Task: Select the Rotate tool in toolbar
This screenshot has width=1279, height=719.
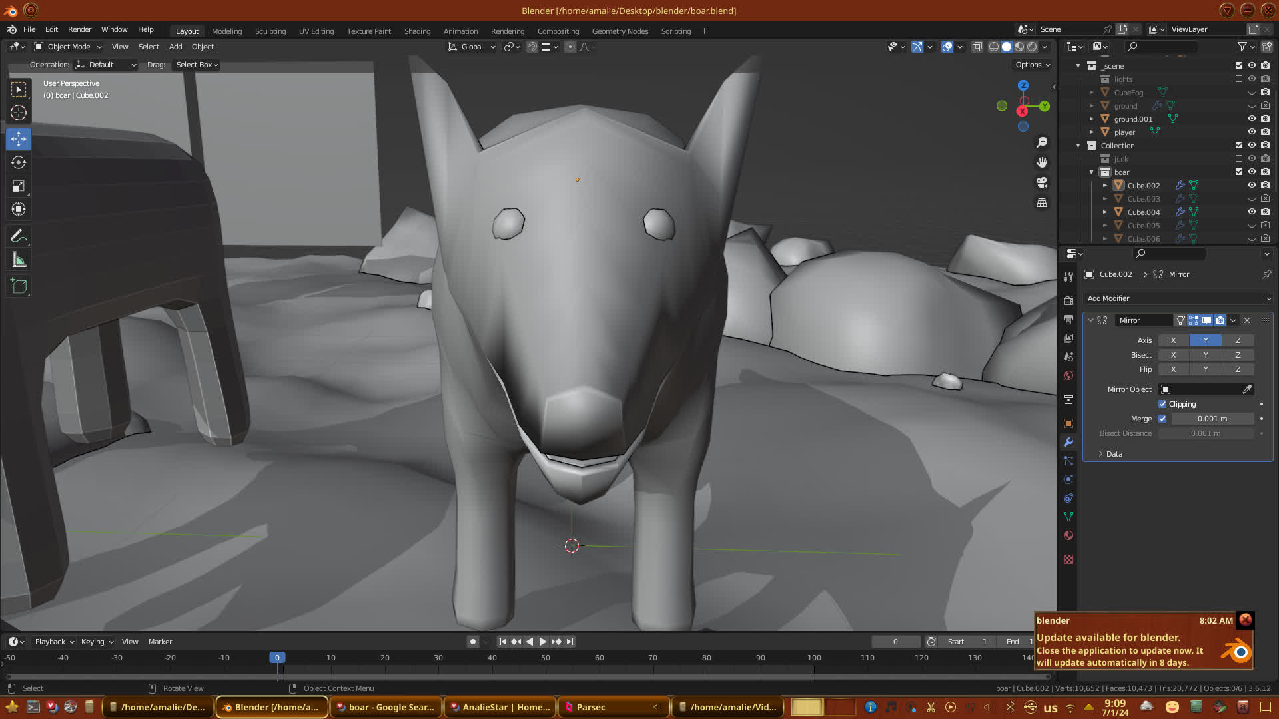Action: (19, 162)
